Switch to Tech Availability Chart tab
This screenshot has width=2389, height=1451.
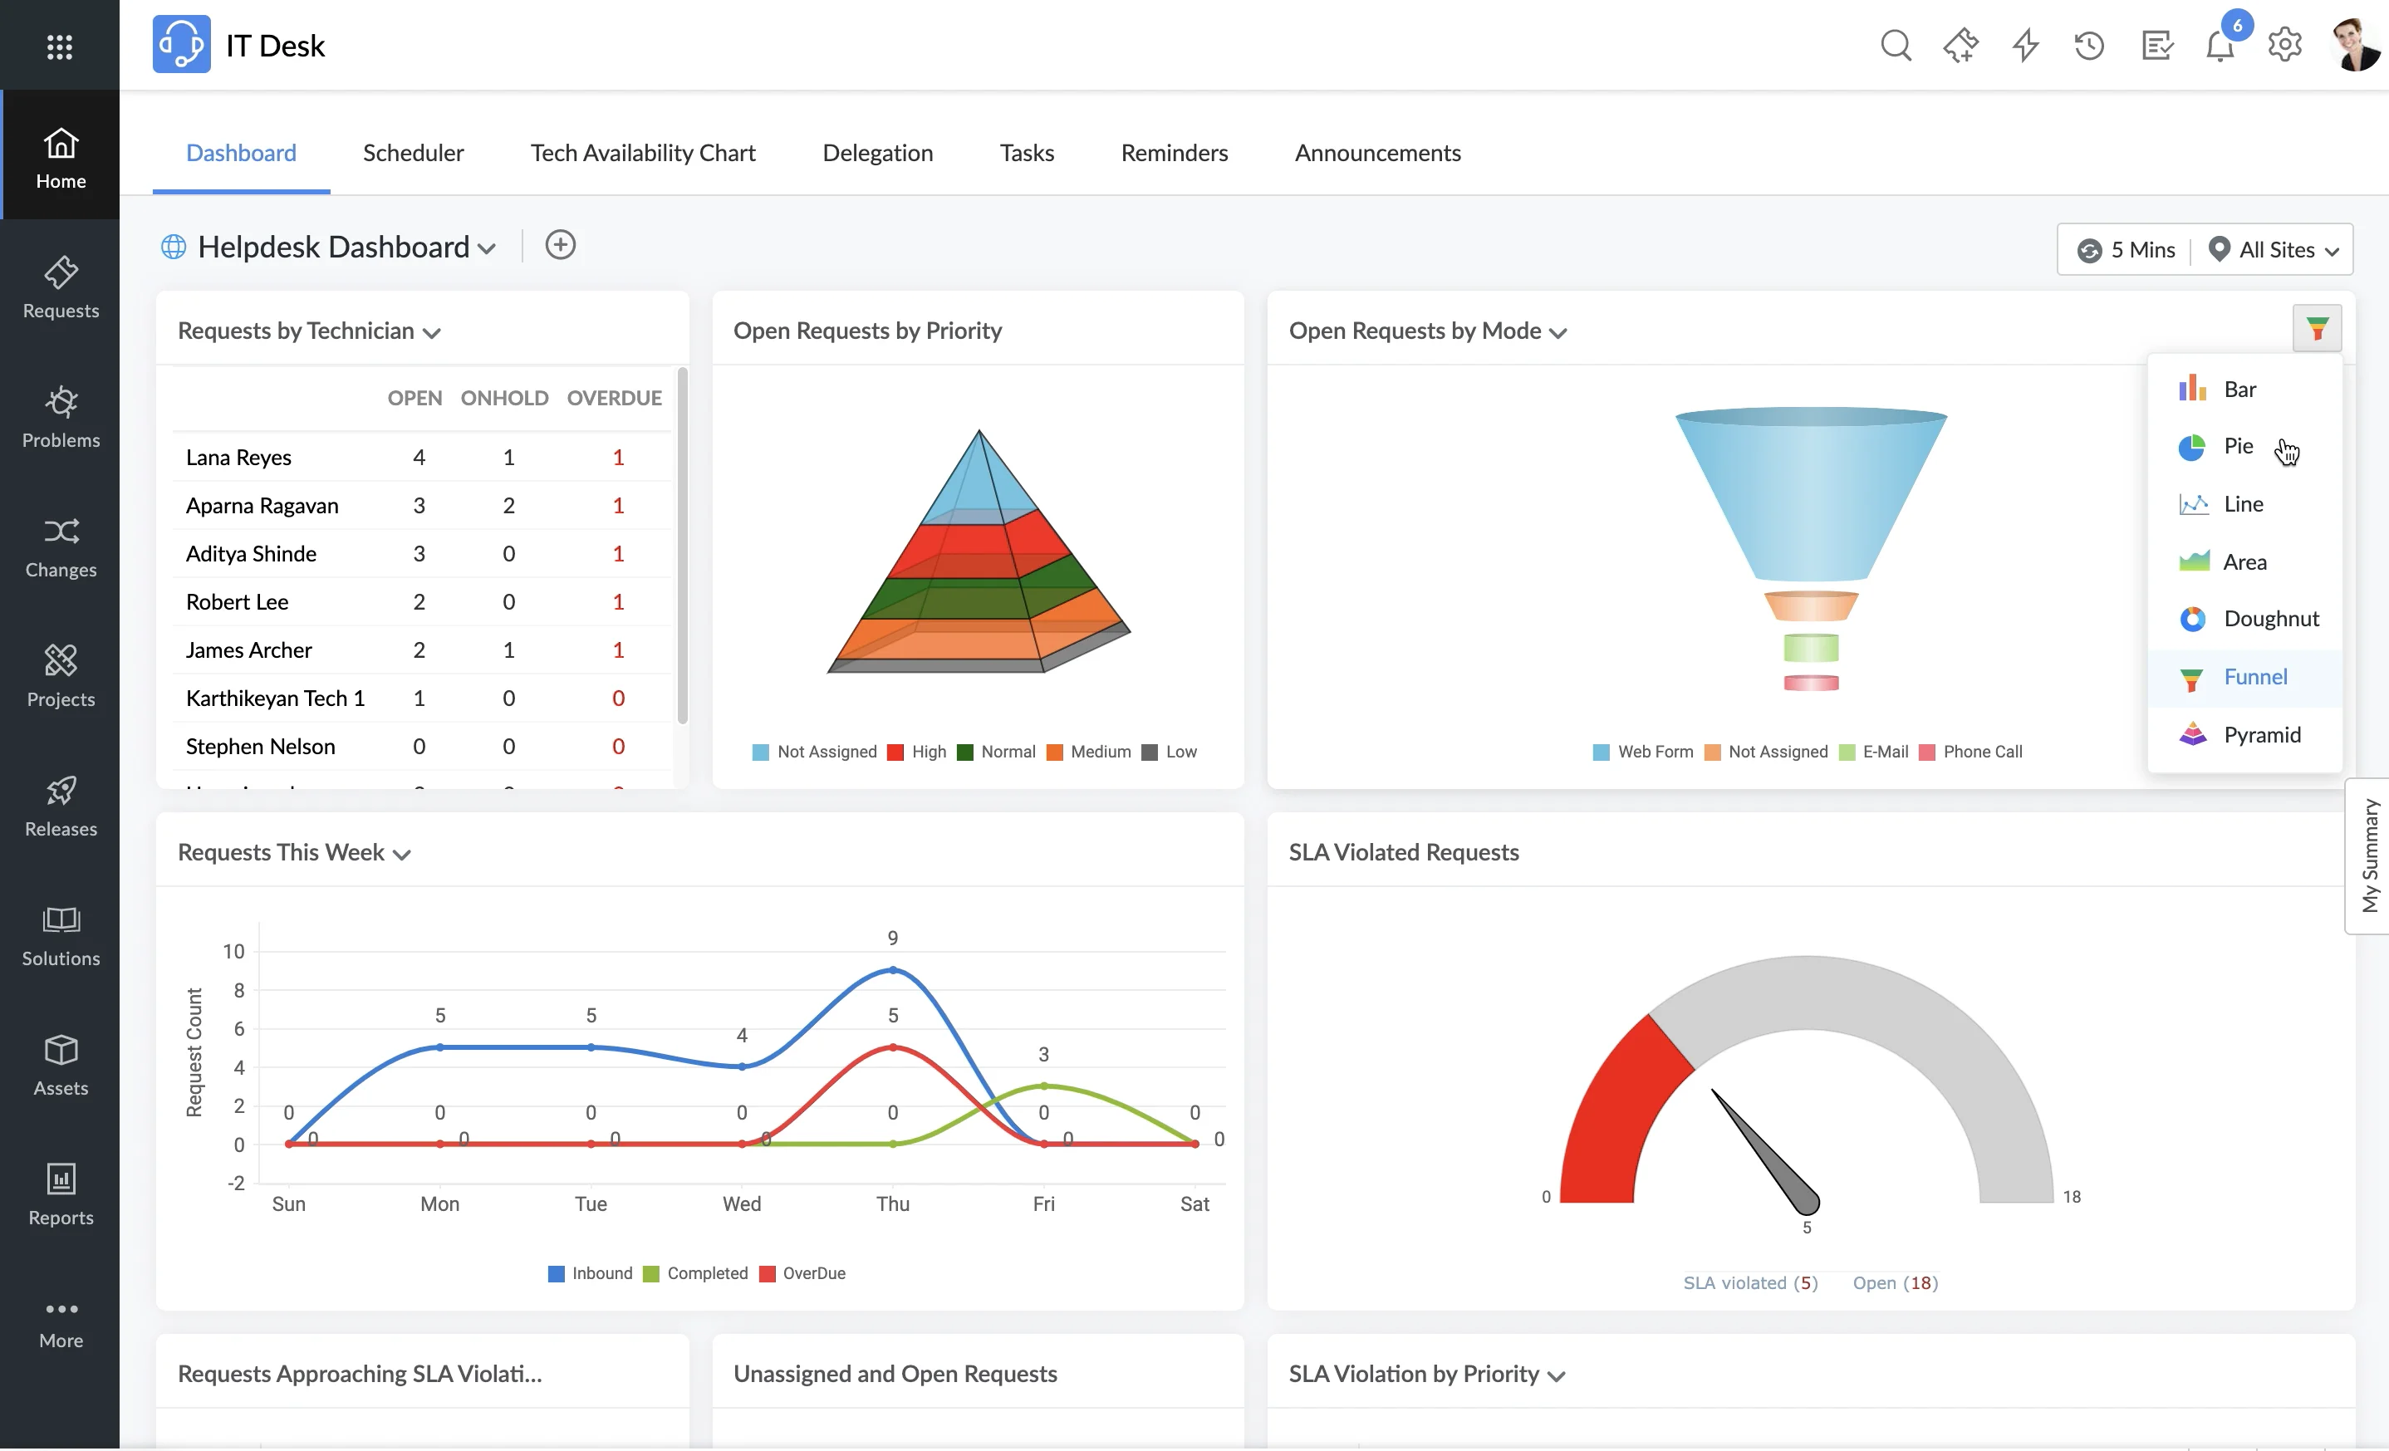[x=641, y=154]
